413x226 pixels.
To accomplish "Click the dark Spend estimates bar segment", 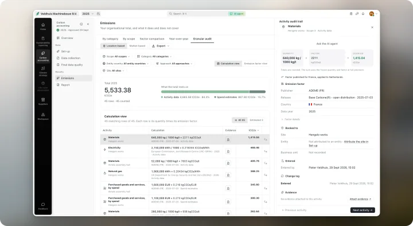I will tap(258, 92).
